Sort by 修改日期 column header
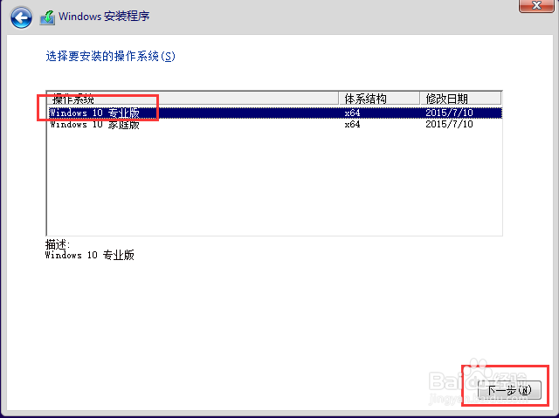This screenshot has width=559, height=418. click(460, 99)
